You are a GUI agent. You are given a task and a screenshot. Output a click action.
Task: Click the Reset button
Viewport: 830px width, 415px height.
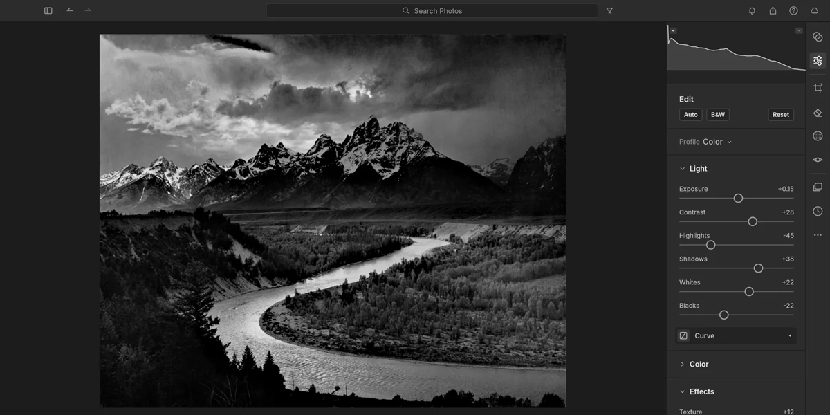click(781, 115)
